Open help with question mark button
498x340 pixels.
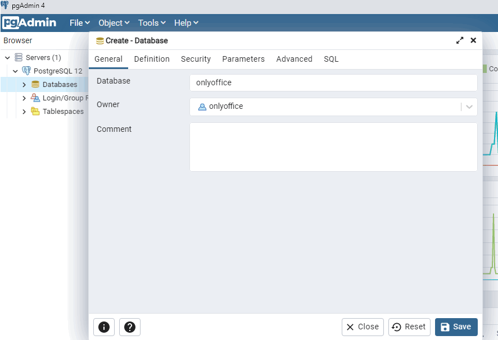tap(130, 327)
